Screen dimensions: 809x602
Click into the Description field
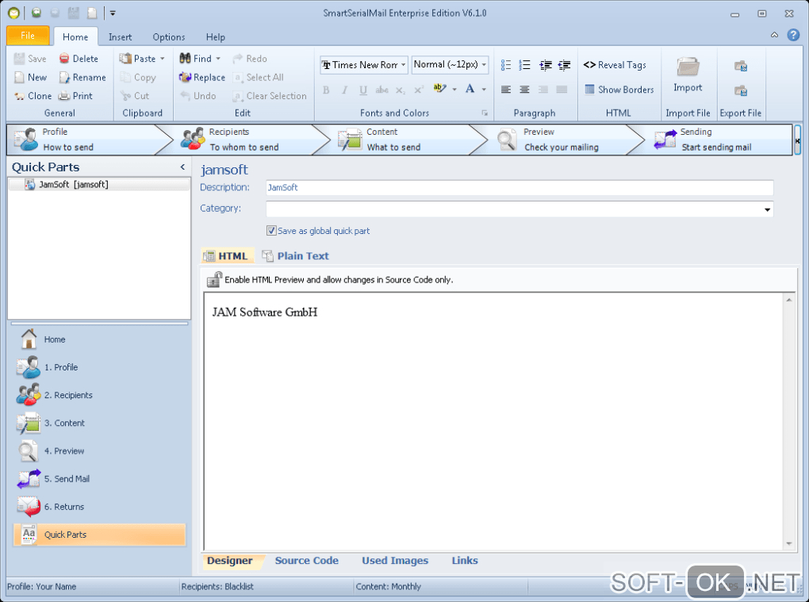pyautogui.click(x=520, y=188)
